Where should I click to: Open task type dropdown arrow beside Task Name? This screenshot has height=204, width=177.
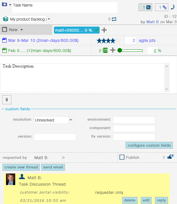10,5
